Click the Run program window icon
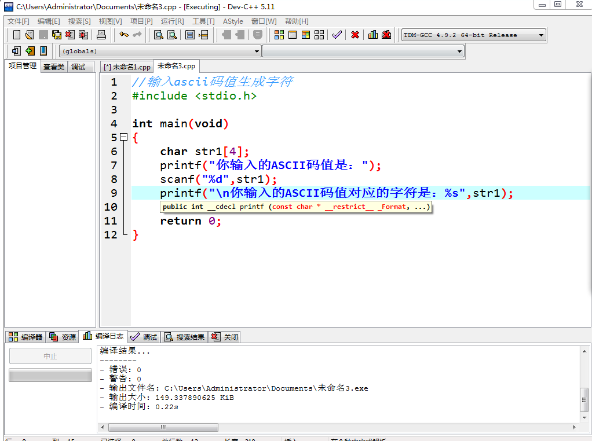592x441 pixels. 293,35
